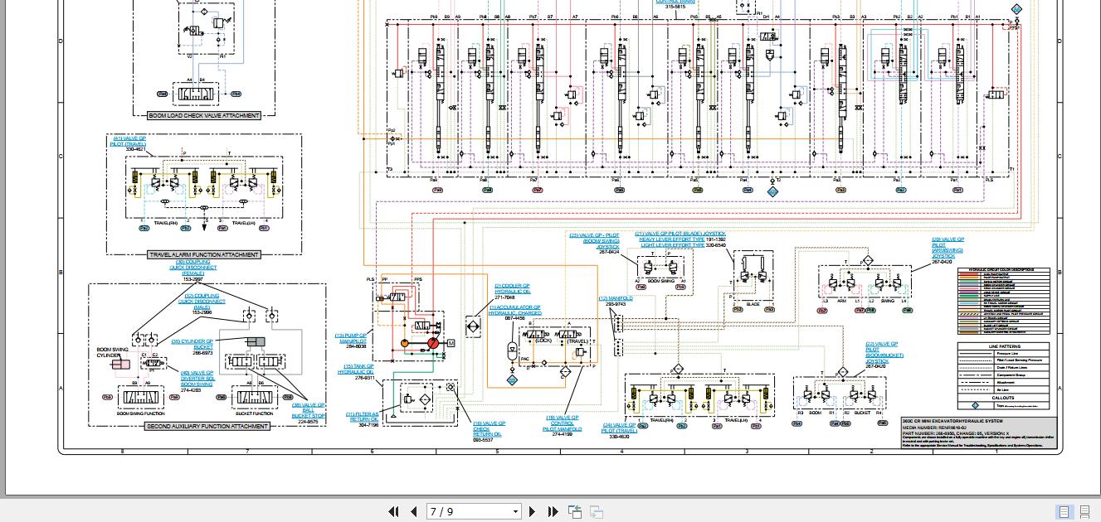Image resolution: width=1101 pixels, height=522 pixels.
Task: Enable single page view mode
Action: [1064, 512]
